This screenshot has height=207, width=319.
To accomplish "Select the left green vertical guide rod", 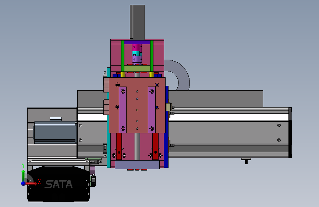I will pyautogui.click(x=123, y=56).
